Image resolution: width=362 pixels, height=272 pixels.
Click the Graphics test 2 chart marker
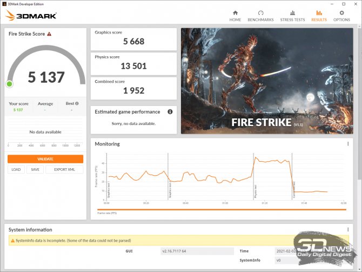click(x=170, y=189)
